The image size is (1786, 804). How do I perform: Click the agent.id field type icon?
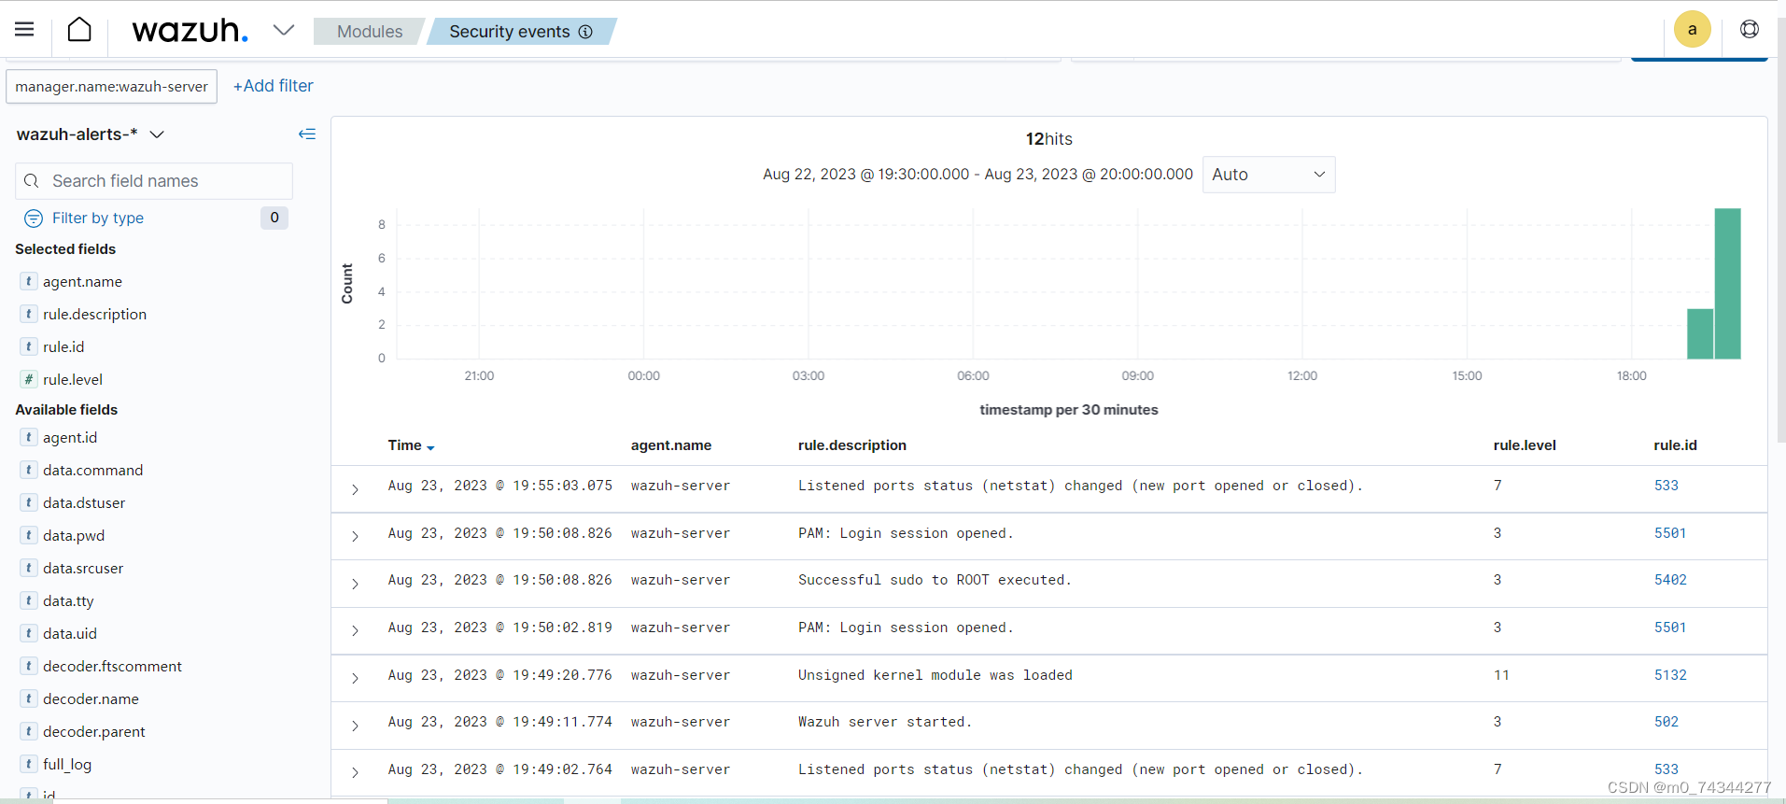[x=29, y=437]
